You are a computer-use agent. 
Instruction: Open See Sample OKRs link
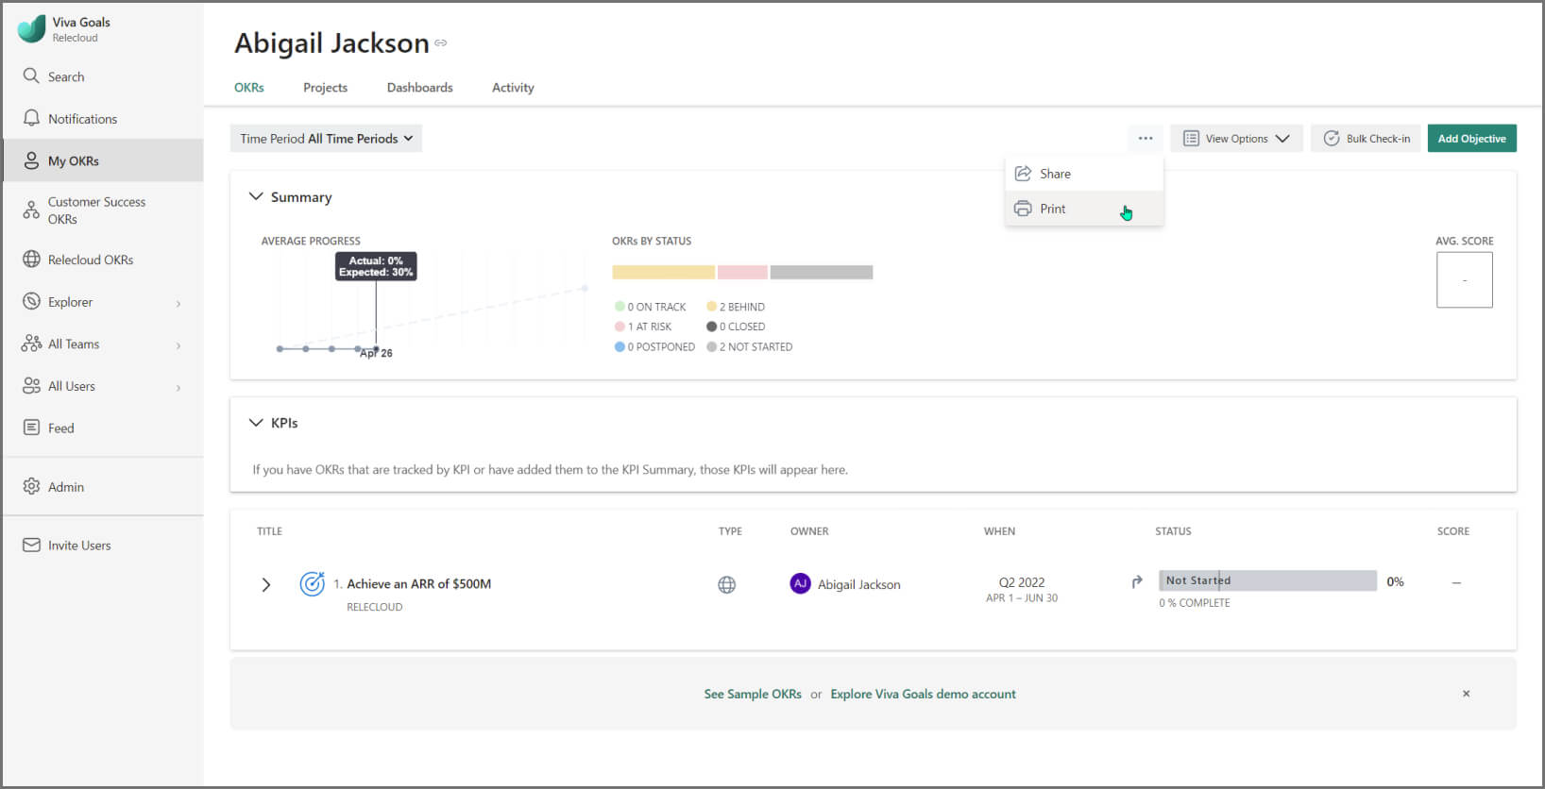pyautogui.click(x=753, y=694)
